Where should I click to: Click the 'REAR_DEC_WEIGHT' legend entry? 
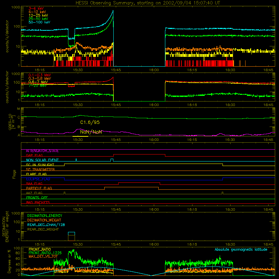43,229
